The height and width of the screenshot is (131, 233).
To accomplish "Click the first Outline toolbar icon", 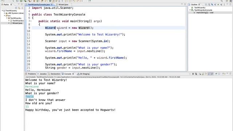I will point(206,5).
